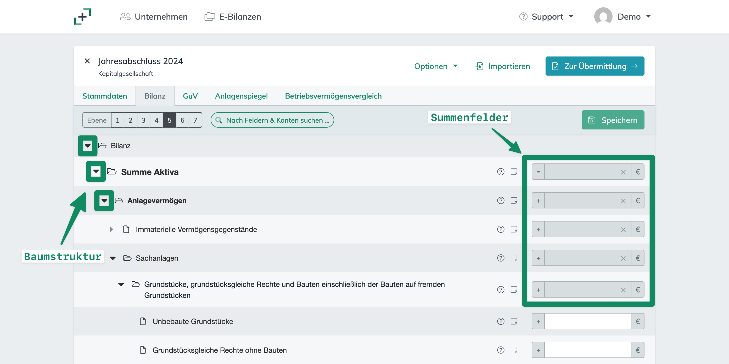The width and height of the screenshot is (729, 364).
Task: Close the Jahresabschluss 2024 with X icon
Action: (x=87, y=61)
